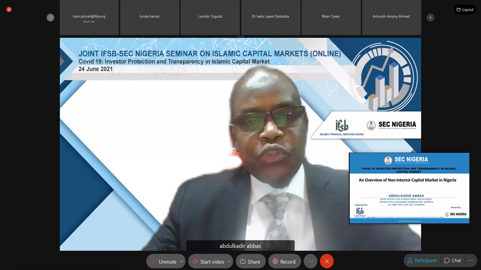
Task: Select Dr bello Lawal Danbatta tile
Action: [271, 18]
